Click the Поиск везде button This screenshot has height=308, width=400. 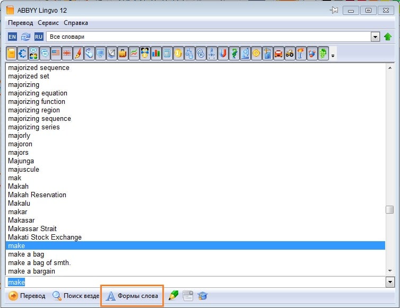(76, 296)
